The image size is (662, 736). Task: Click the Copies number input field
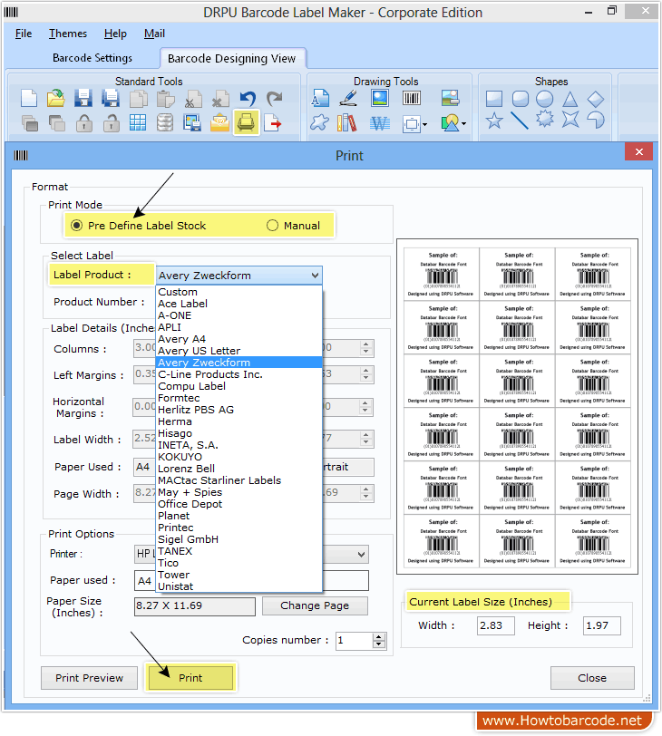tap(354, 640)
